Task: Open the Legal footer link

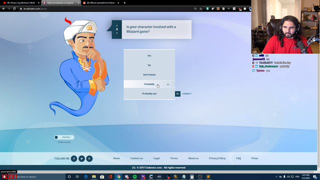Action: click(x=156, y=158)
